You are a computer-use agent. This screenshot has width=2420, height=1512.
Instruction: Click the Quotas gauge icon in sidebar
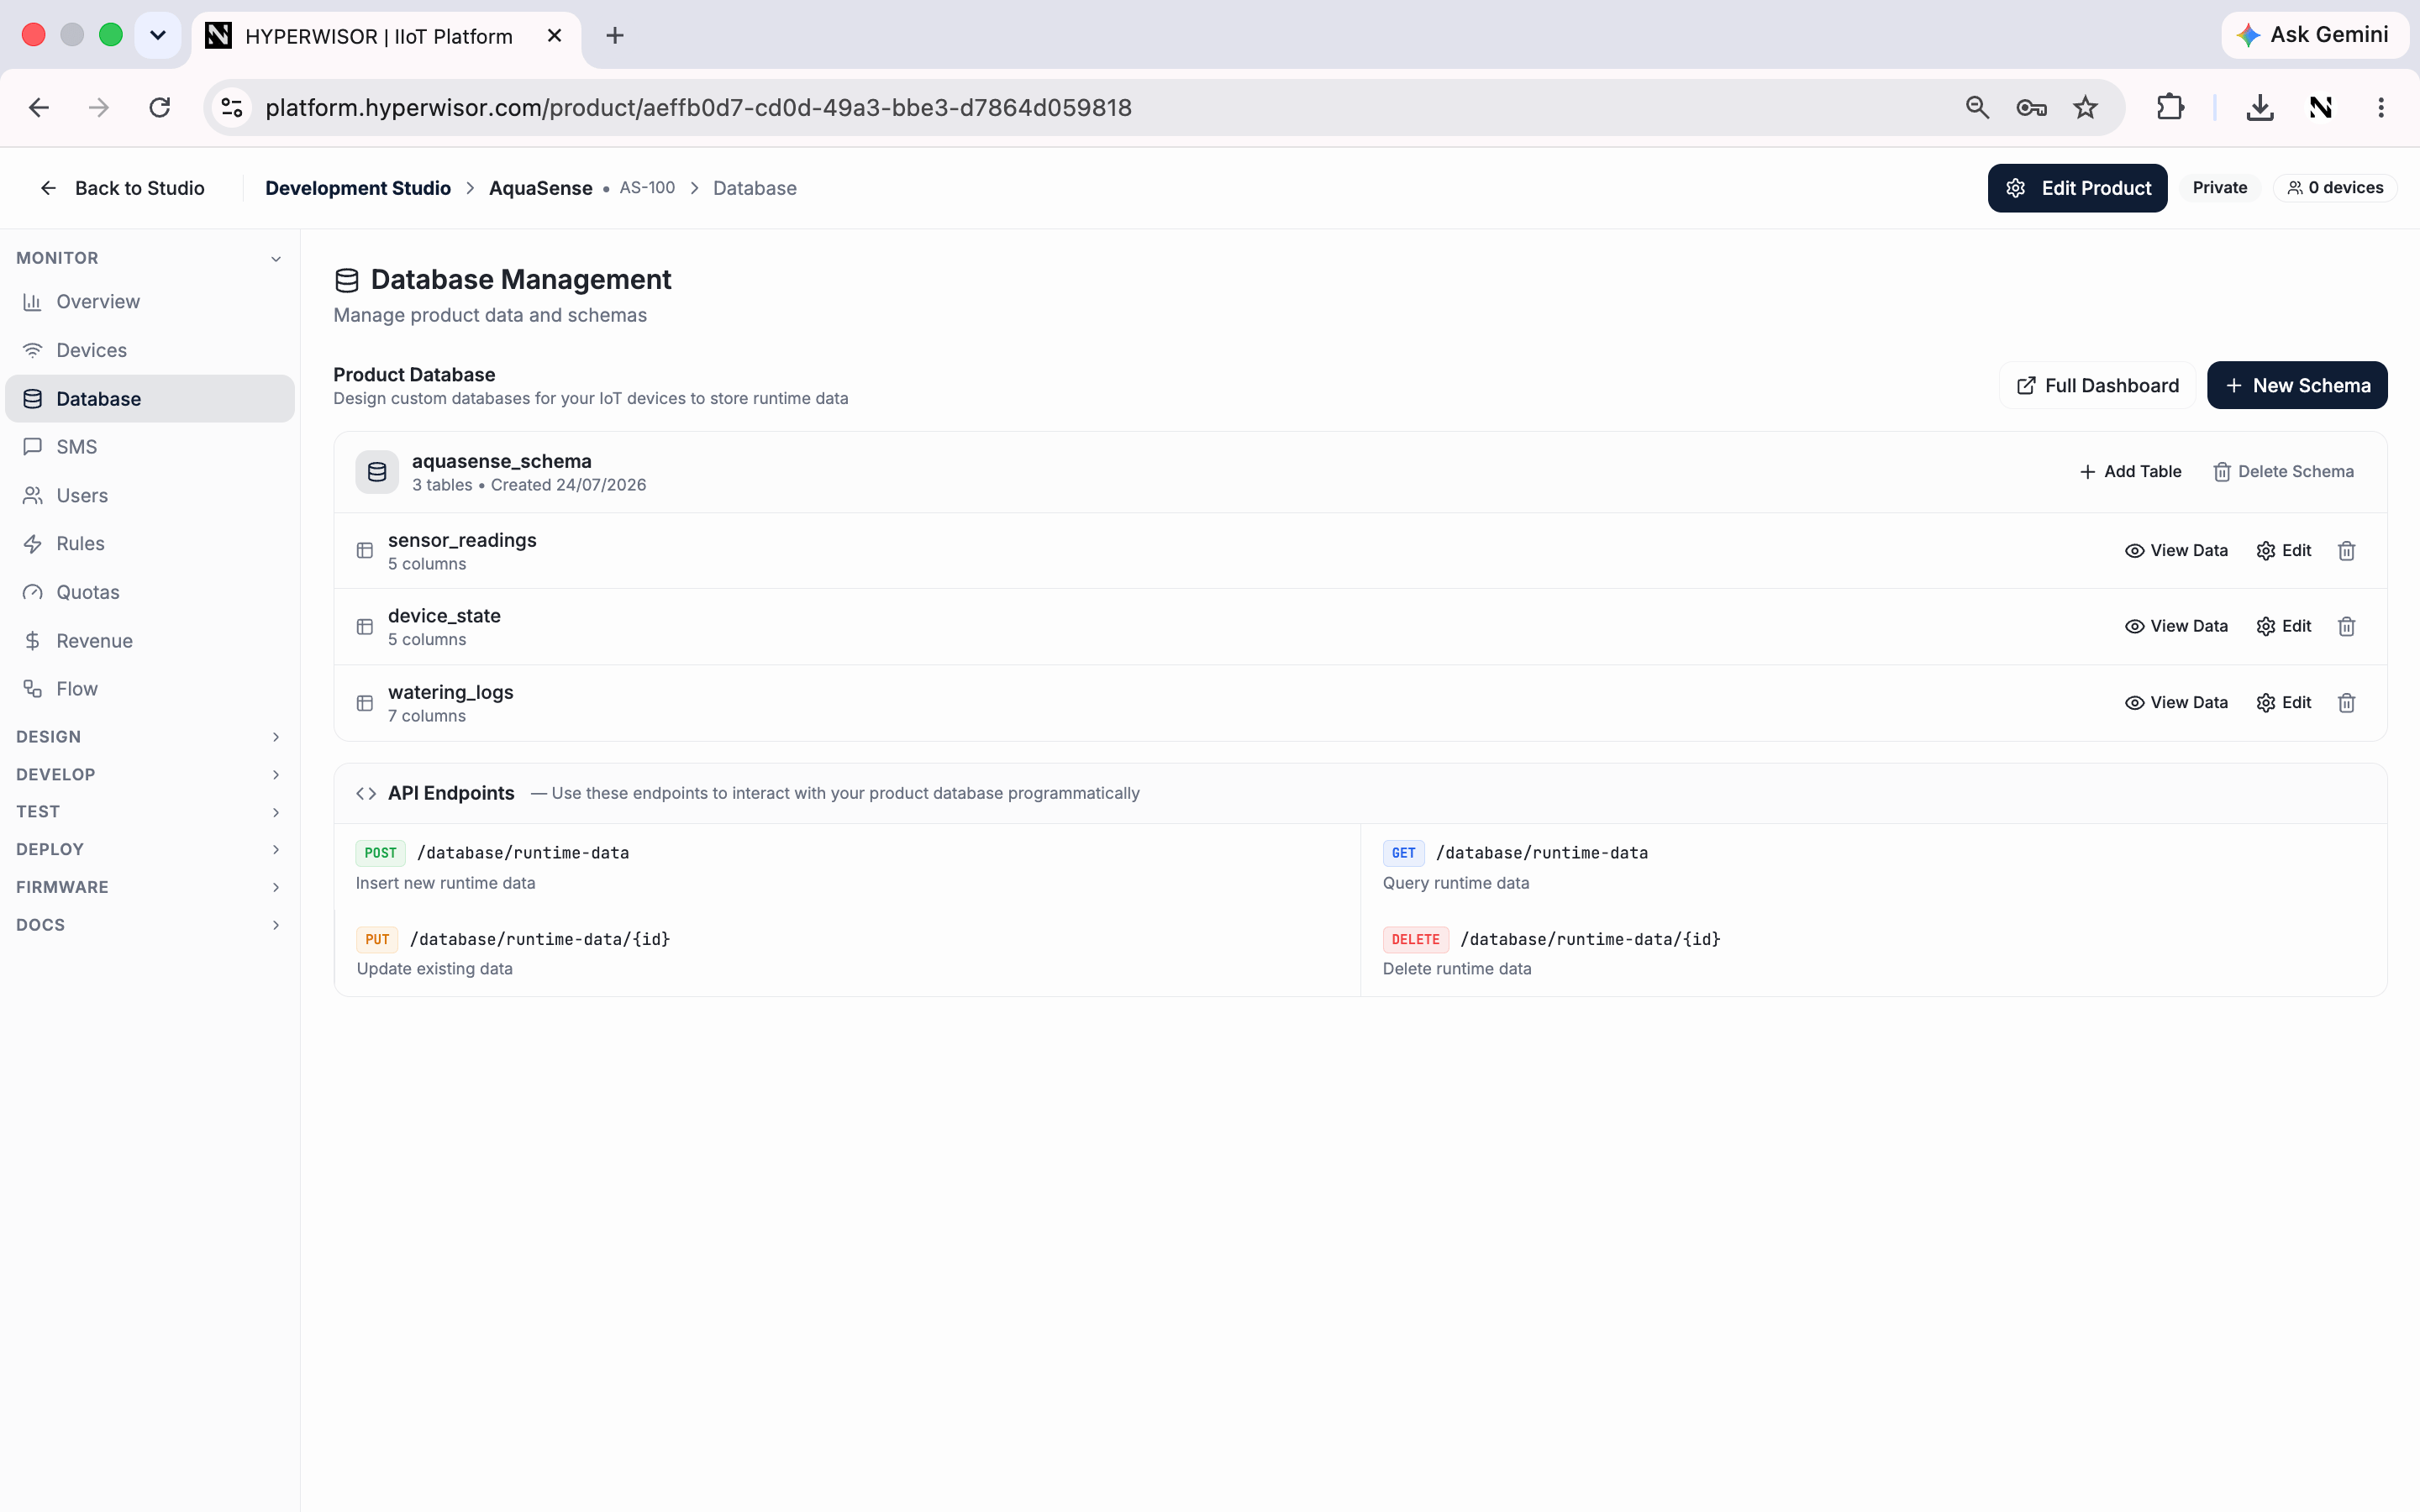(32, 592)
